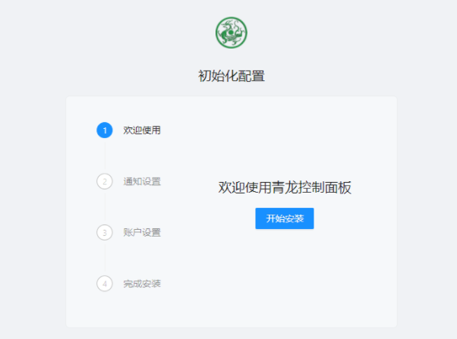Click the connector line between steps 2 and 3

click(105, 207)
